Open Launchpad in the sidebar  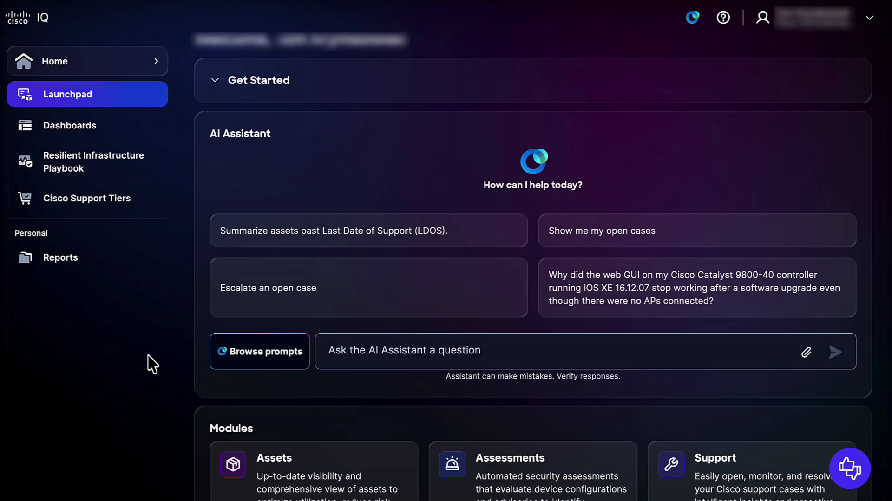(x=87, y=94)
